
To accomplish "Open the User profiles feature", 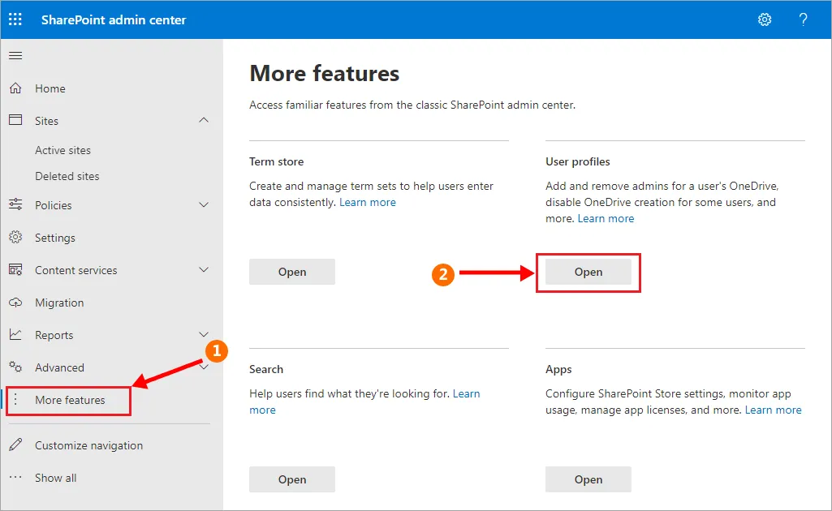I will pos(588,272).
